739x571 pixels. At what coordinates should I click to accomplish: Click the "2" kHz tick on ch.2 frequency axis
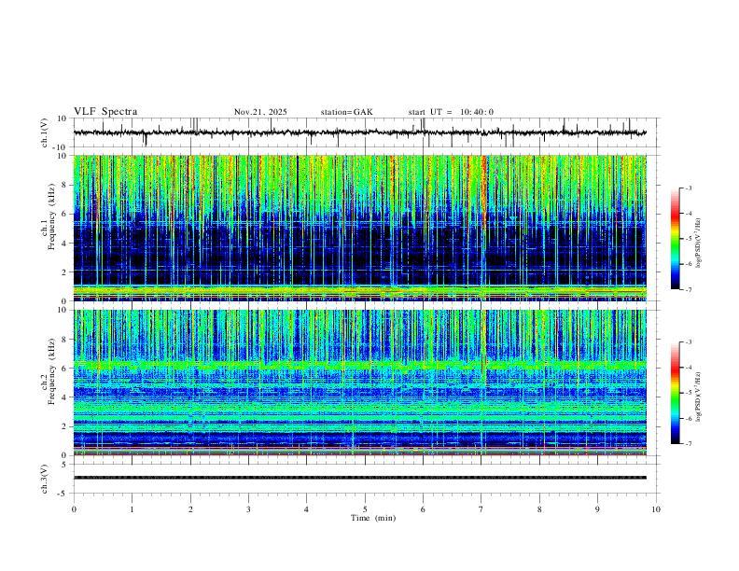(65, 426)
